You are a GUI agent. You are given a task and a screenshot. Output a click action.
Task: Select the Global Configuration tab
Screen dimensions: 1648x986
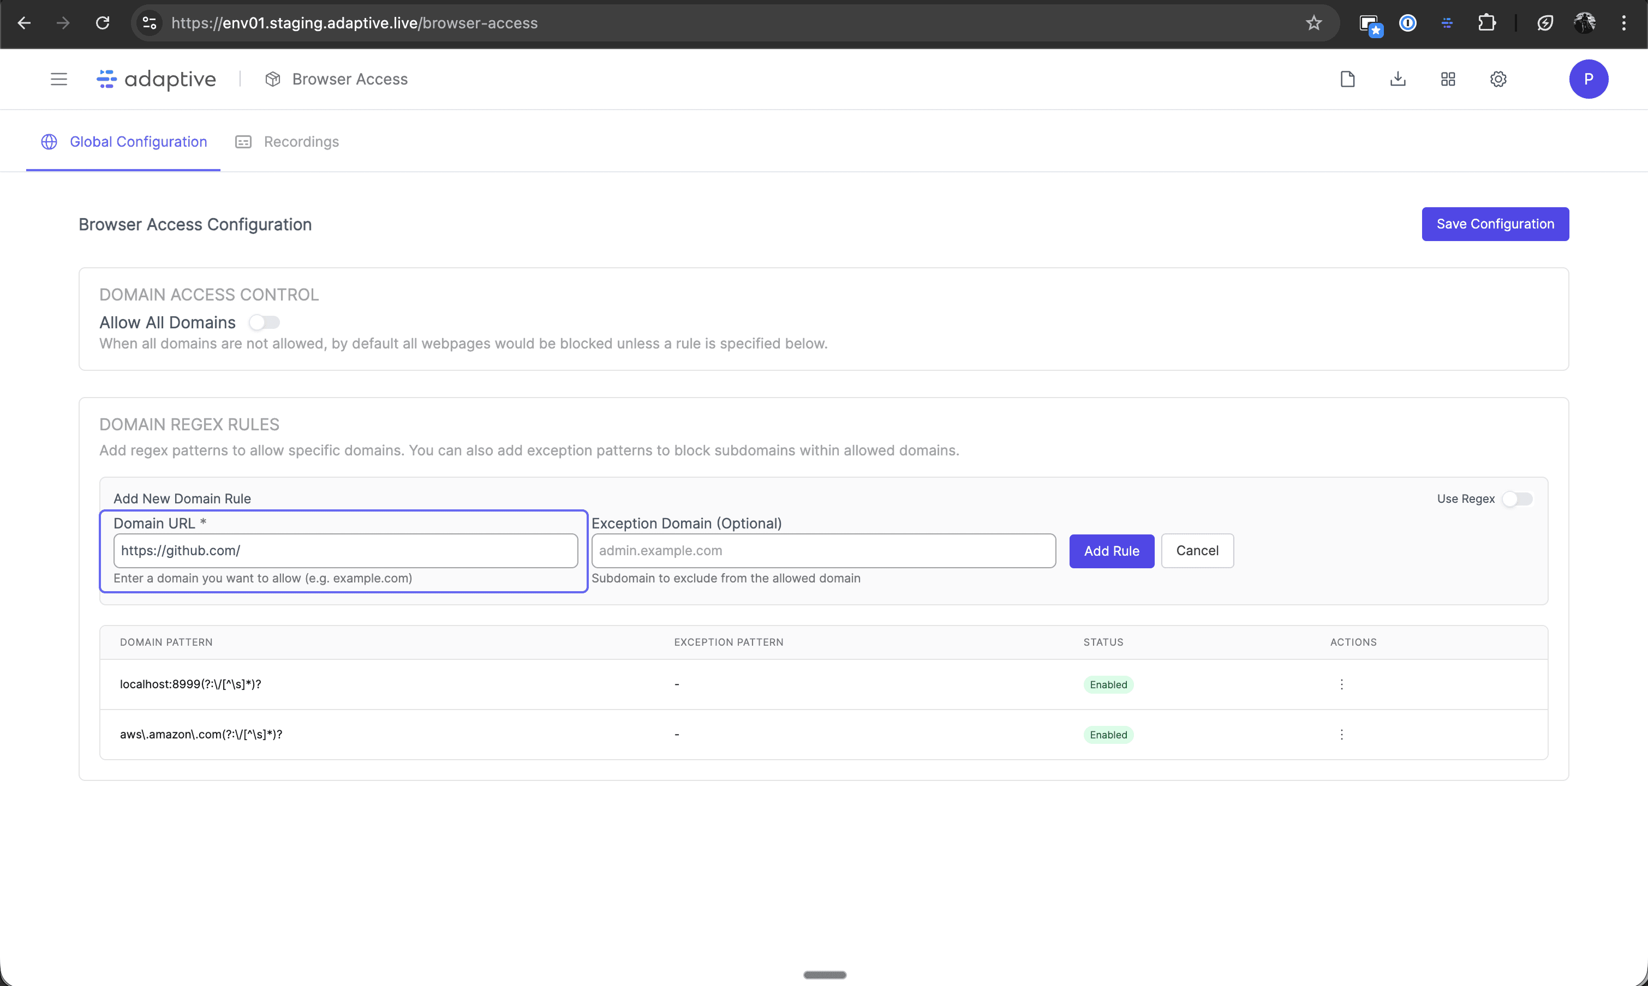click(124, 142)
